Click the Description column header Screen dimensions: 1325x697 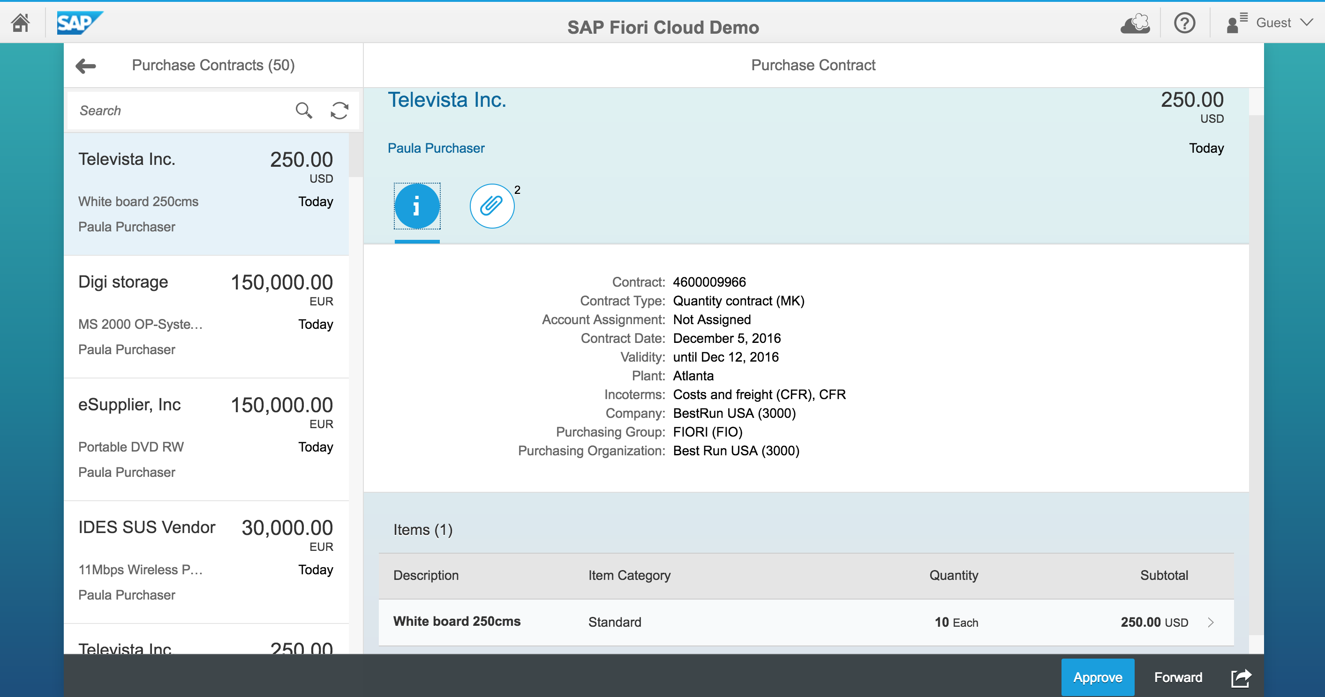[426, 576]
